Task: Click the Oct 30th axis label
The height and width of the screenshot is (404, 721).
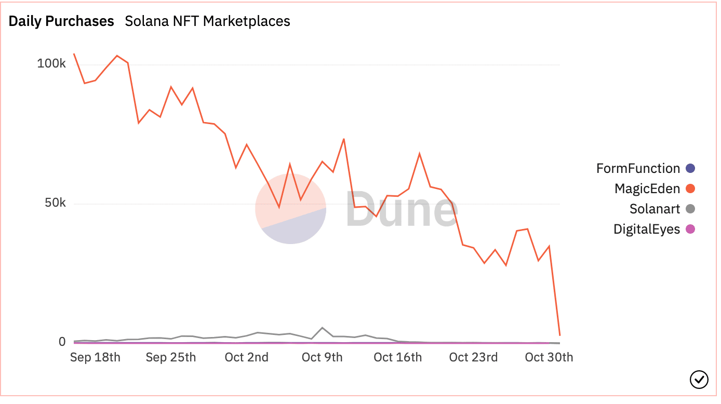Action: 549,357
